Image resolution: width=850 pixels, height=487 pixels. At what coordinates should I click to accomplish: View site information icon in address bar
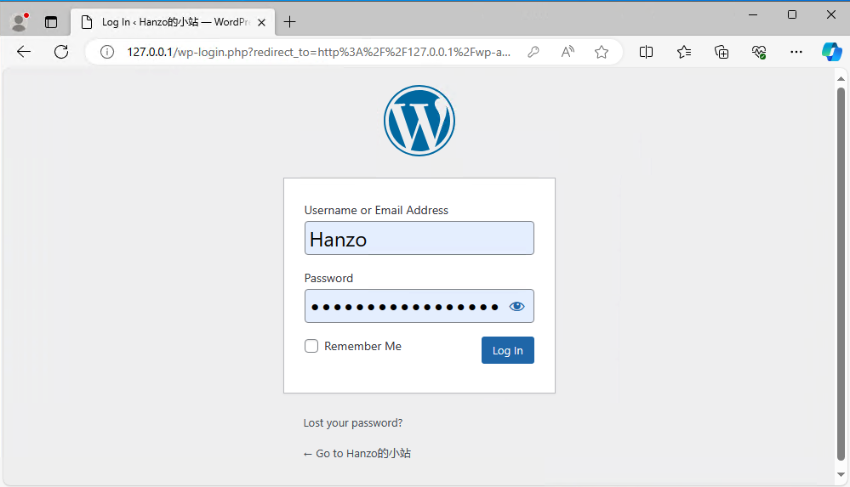tap(107, 52)
